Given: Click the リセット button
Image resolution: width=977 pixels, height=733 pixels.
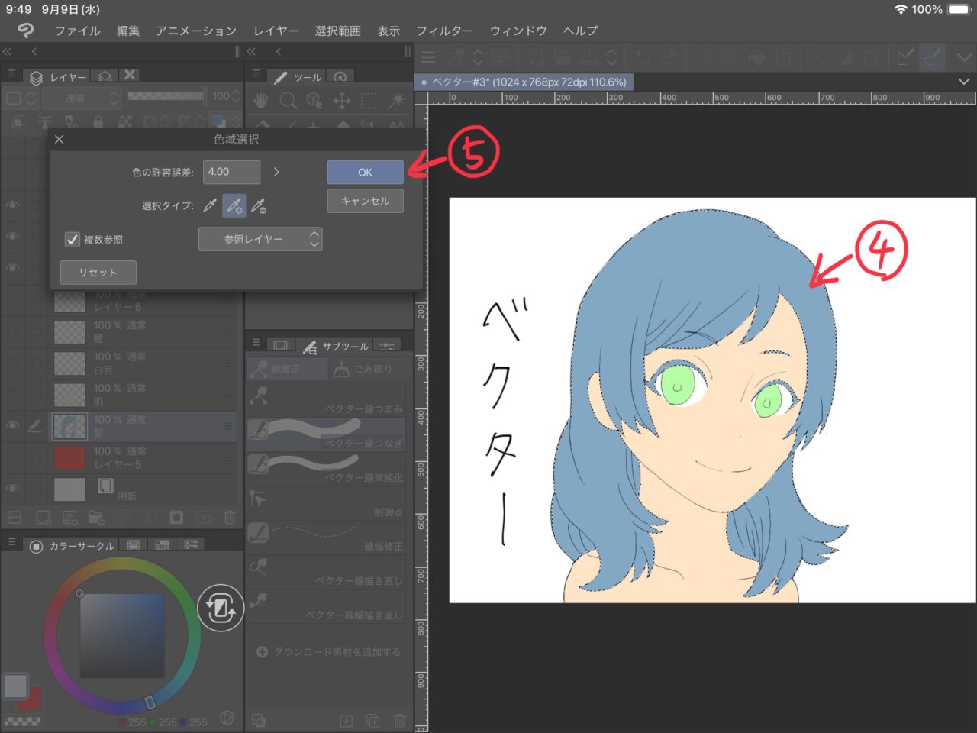Looking at the screenshot, I should coord(98,273).
